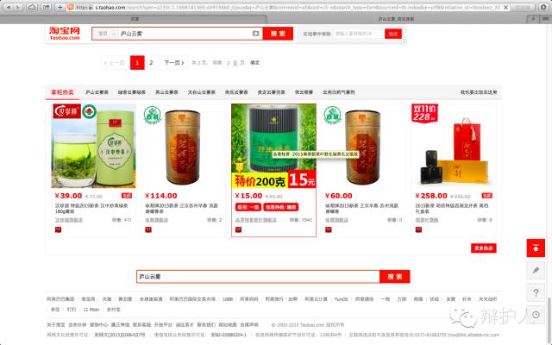Add a new tab from the tab bar

(x=533, y=19)
